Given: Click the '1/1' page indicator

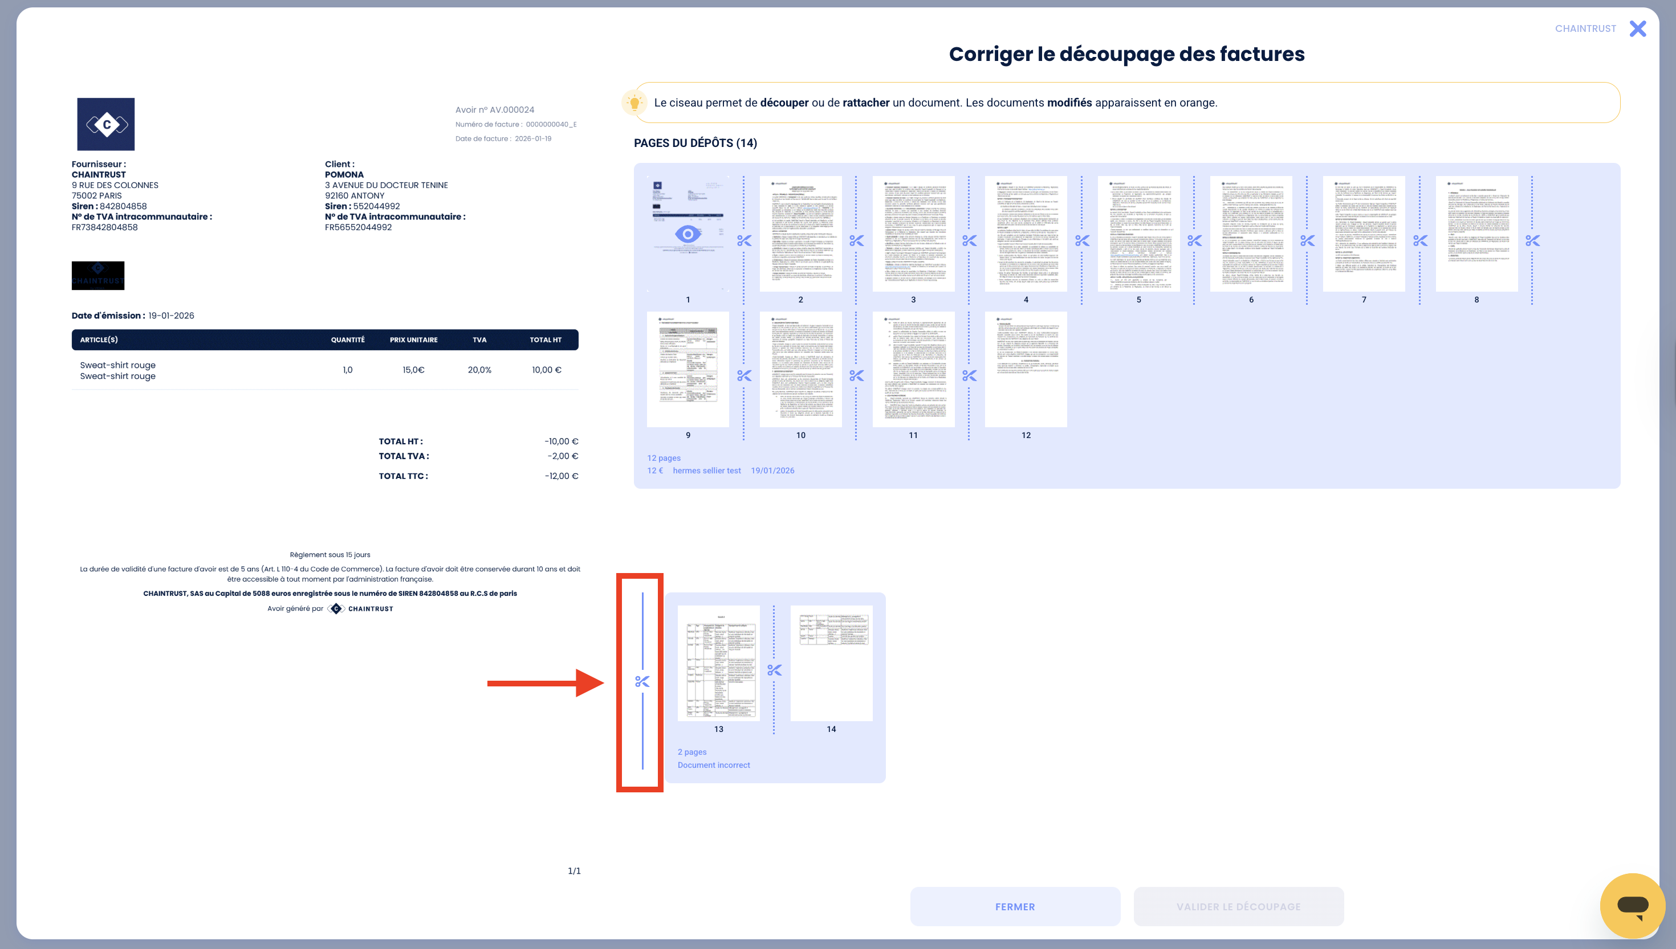Looking at the screenshot, I should [574, 871].
